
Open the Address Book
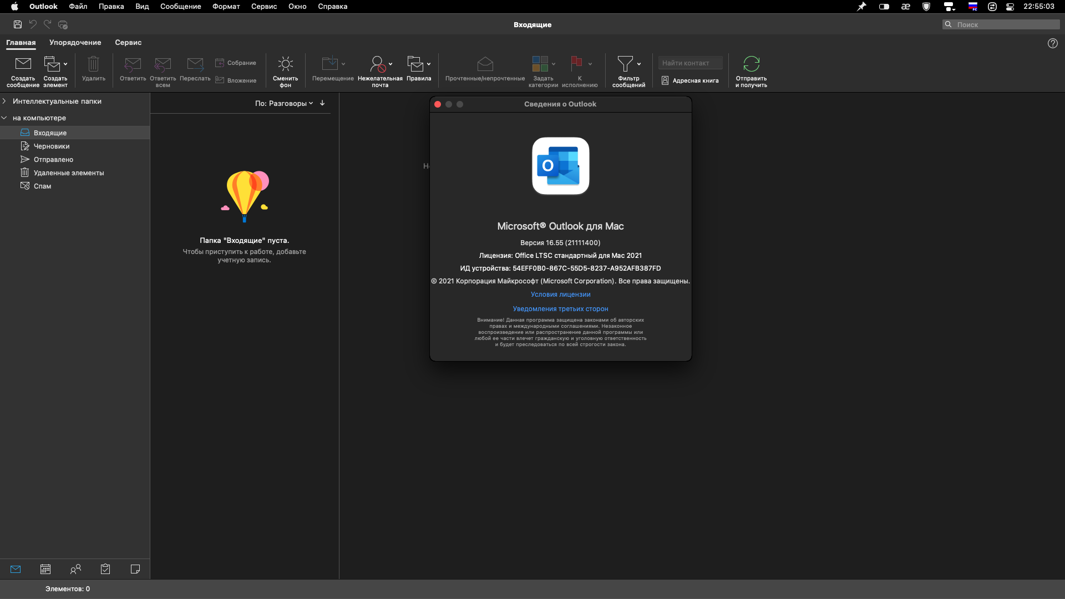coord(690,80)
